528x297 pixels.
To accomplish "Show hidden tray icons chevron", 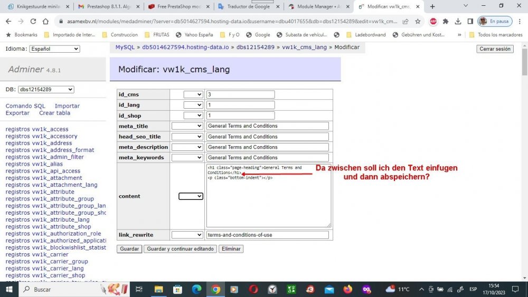I will [x=421, y=289].
